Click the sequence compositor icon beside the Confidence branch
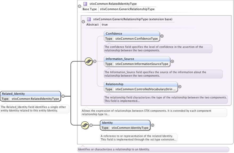 [88, 61]
